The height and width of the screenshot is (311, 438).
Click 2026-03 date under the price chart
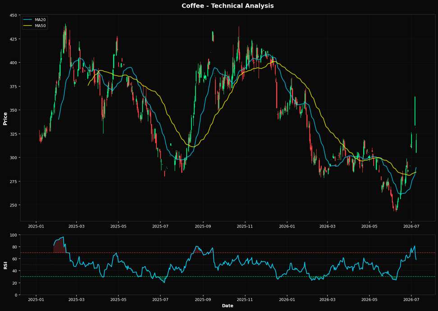[x=328, y=226]
